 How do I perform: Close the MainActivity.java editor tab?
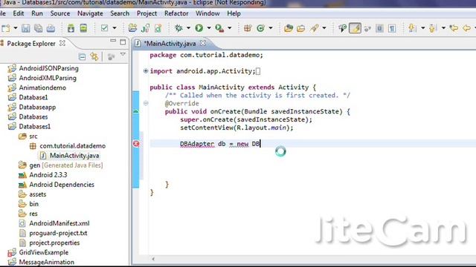(x=203, y=43)
